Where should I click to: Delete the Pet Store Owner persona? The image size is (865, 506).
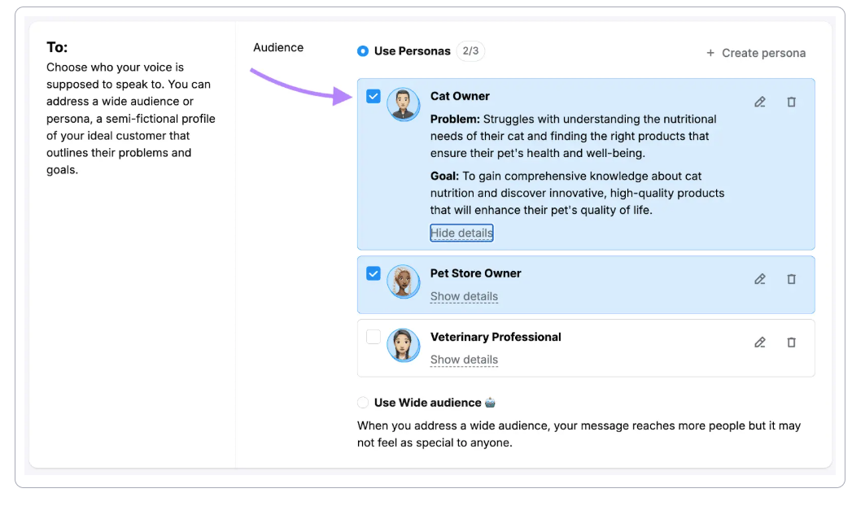pos(792,279)
